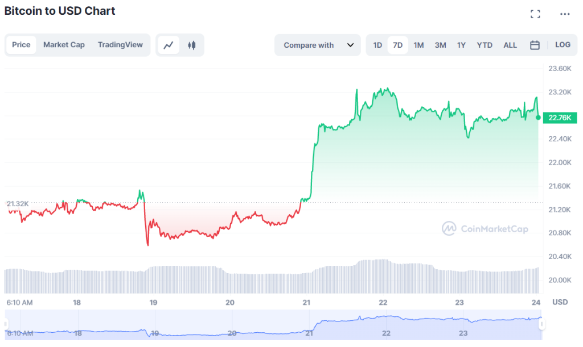The width and height of the screenshot is (583, 347).
Task: Show the YTD chart view
Action: point(485,44)
